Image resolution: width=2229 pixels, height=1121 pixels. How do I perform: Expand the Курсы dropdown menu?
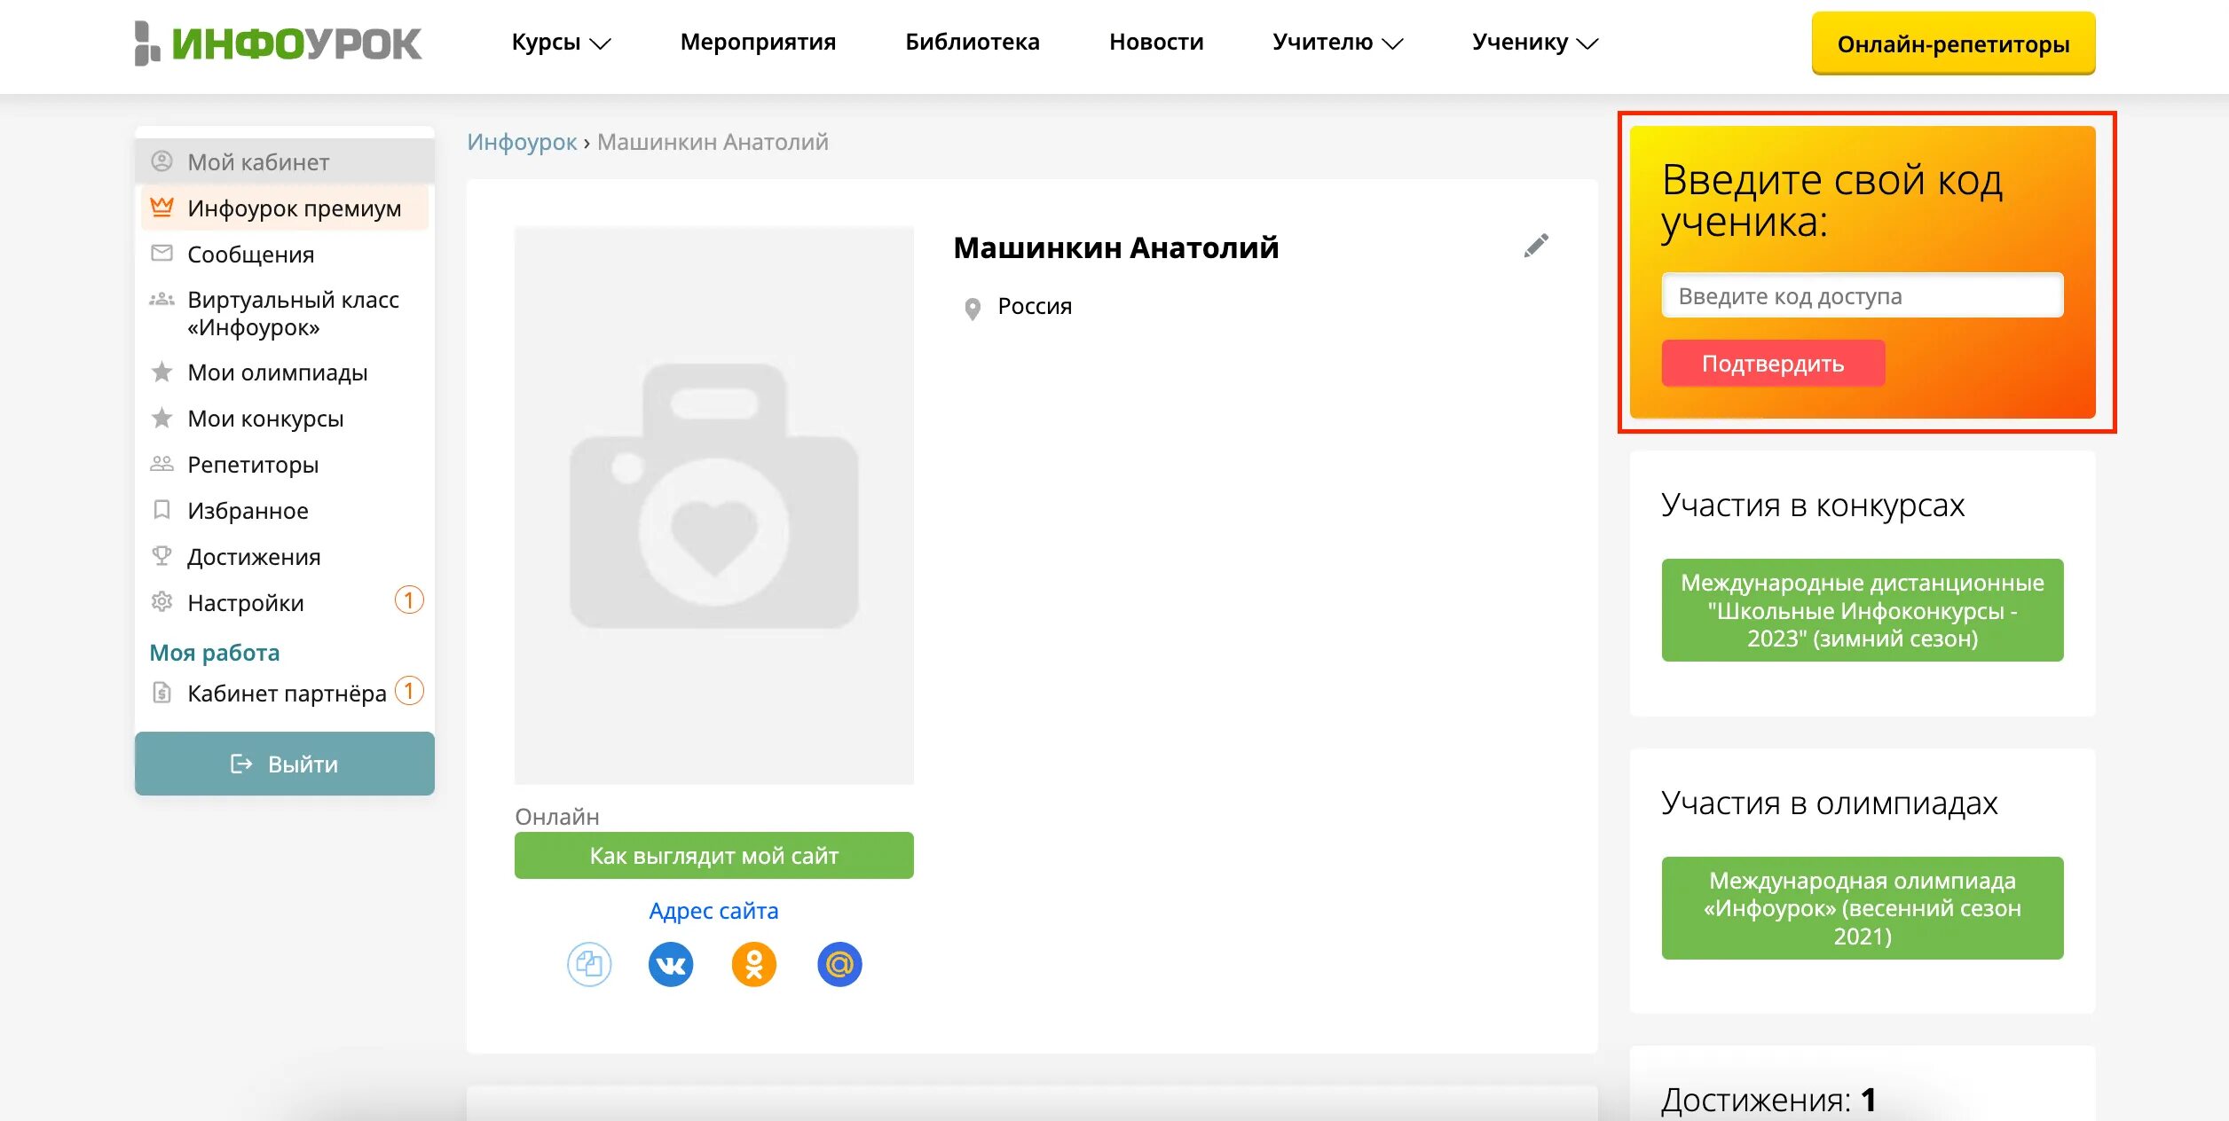point(561,43)
